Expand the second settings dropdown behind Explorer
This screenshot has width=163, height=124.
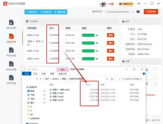[155, 77]
